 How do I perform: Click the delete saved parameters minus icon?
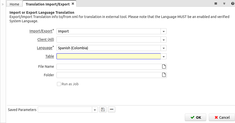112,109
